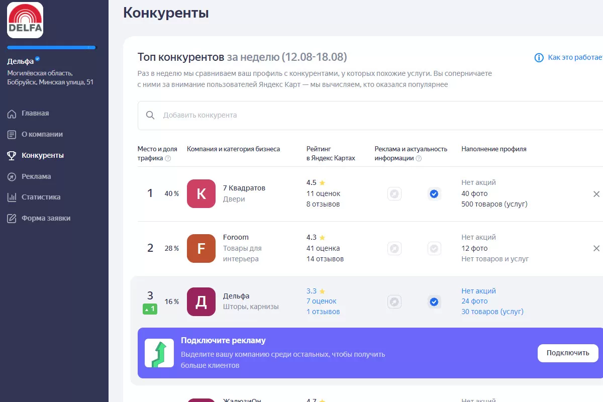The height and width of the screenshot is (402, 603).
Task: Click the 40 % traffic share value
Action: pos(172,193)
